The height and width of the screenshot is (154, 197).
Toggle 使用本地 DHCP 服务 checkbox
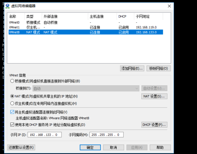12,125
